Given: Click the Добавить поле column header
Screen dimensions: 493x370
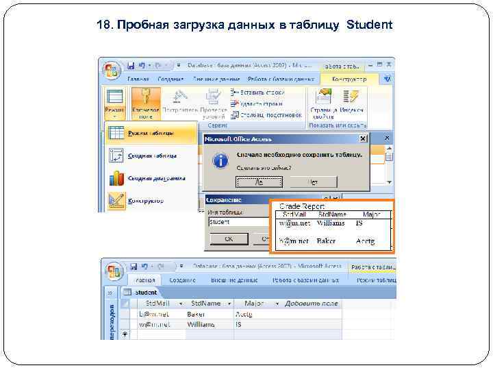Looking at the screenshot, I should tap(312, 304).
